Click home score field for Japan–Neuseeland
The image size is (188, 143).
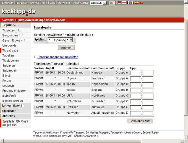(x=135, y=85)
